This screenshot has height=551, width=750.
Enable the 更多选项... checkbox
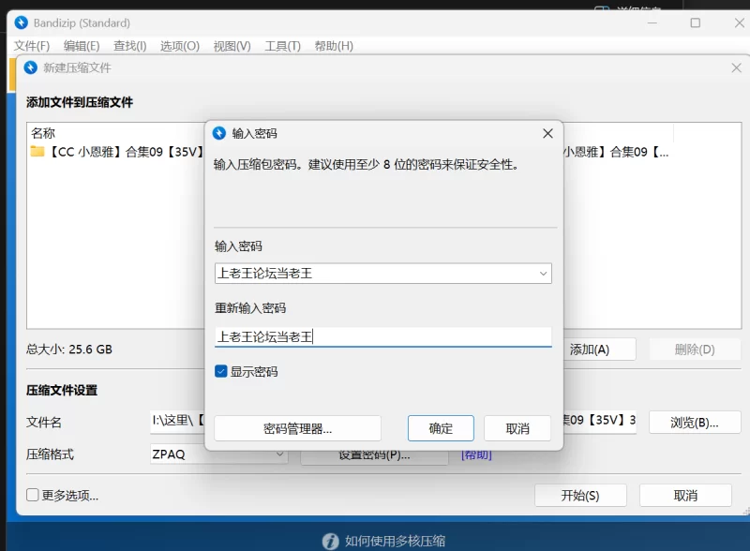click(33, 495)
